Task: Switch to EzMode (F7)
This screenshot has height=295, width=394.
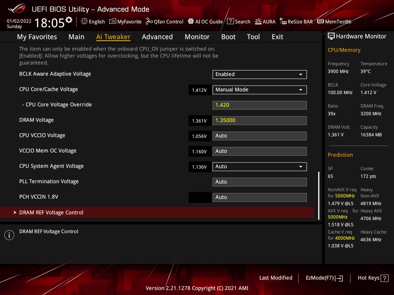Action: click(x=324, y=278)
